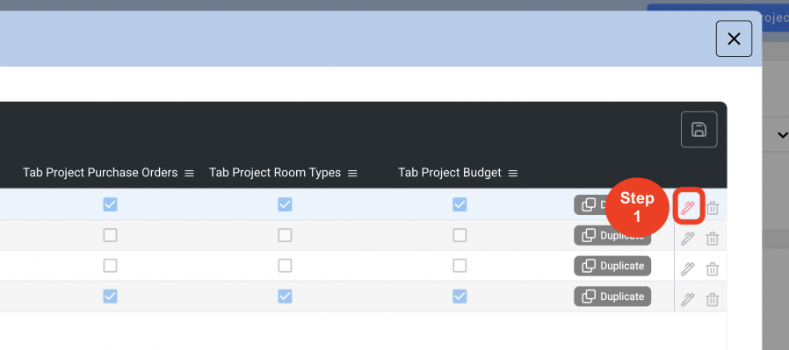Edit the fourth row with pencil icon

pyautogui.click(x=687, y=299)
